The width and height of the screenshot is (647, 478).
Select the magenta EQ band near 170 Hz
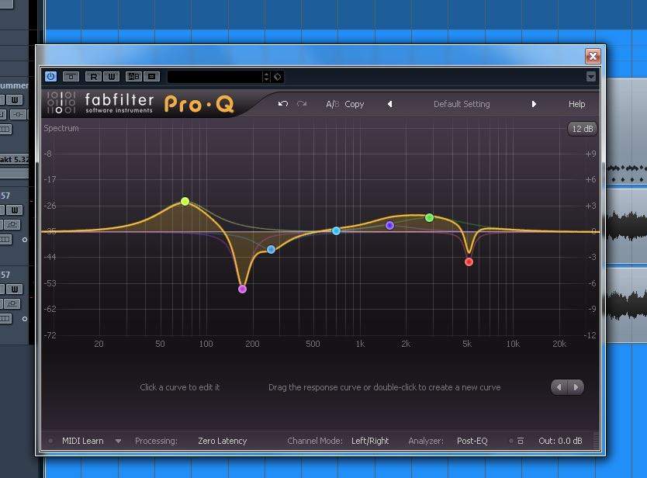click(x=242, y=289)
